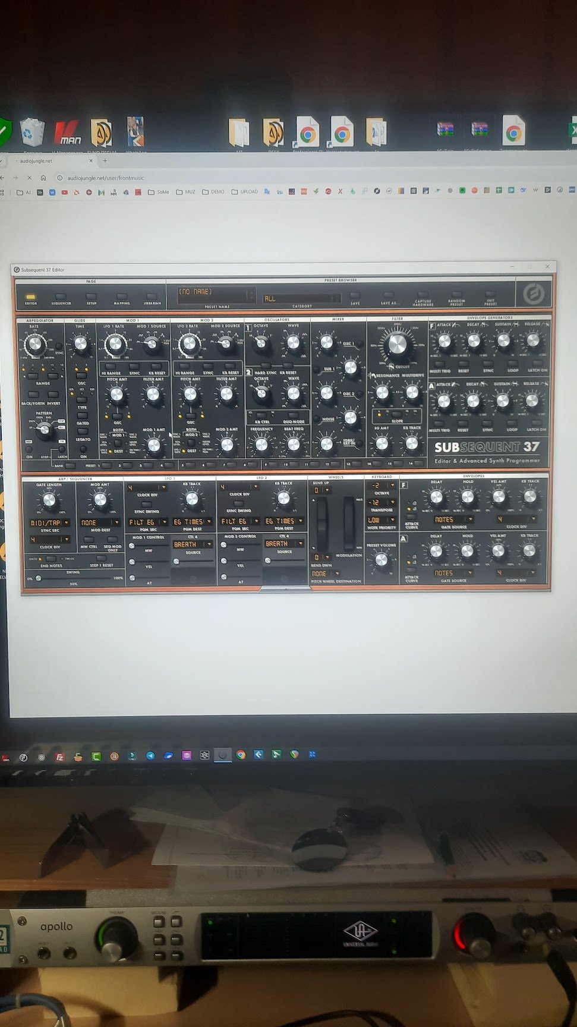Toggle the KB CTRL switch
577x1027 pixels.
[x=262, y=415]
